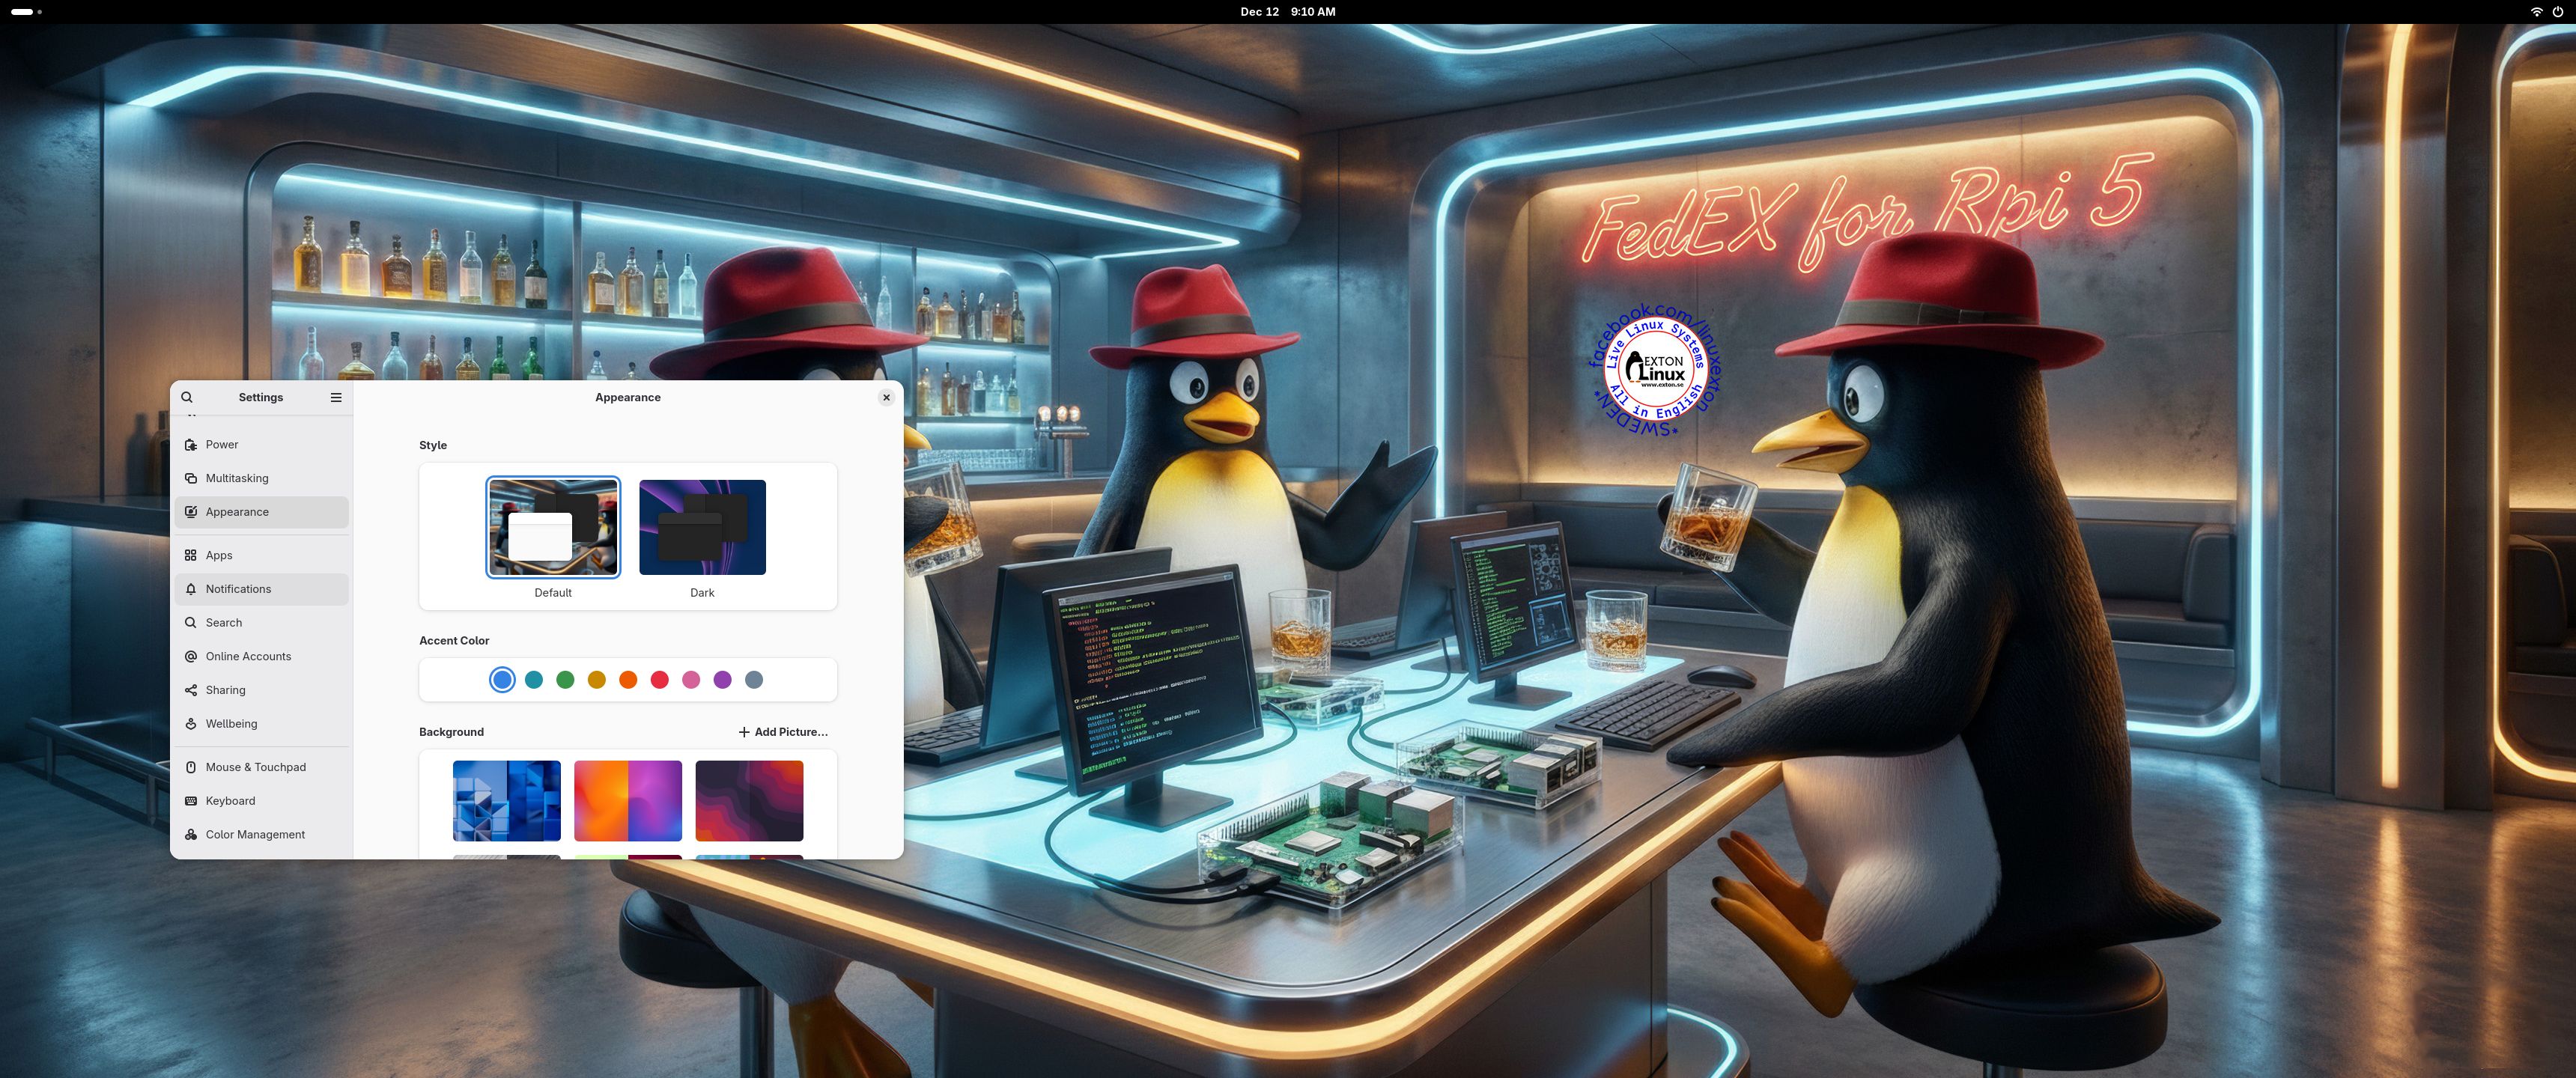This screenshot has width=2576, height=1078.
Task: Choose the blue accent color
Action: point(503,680)
